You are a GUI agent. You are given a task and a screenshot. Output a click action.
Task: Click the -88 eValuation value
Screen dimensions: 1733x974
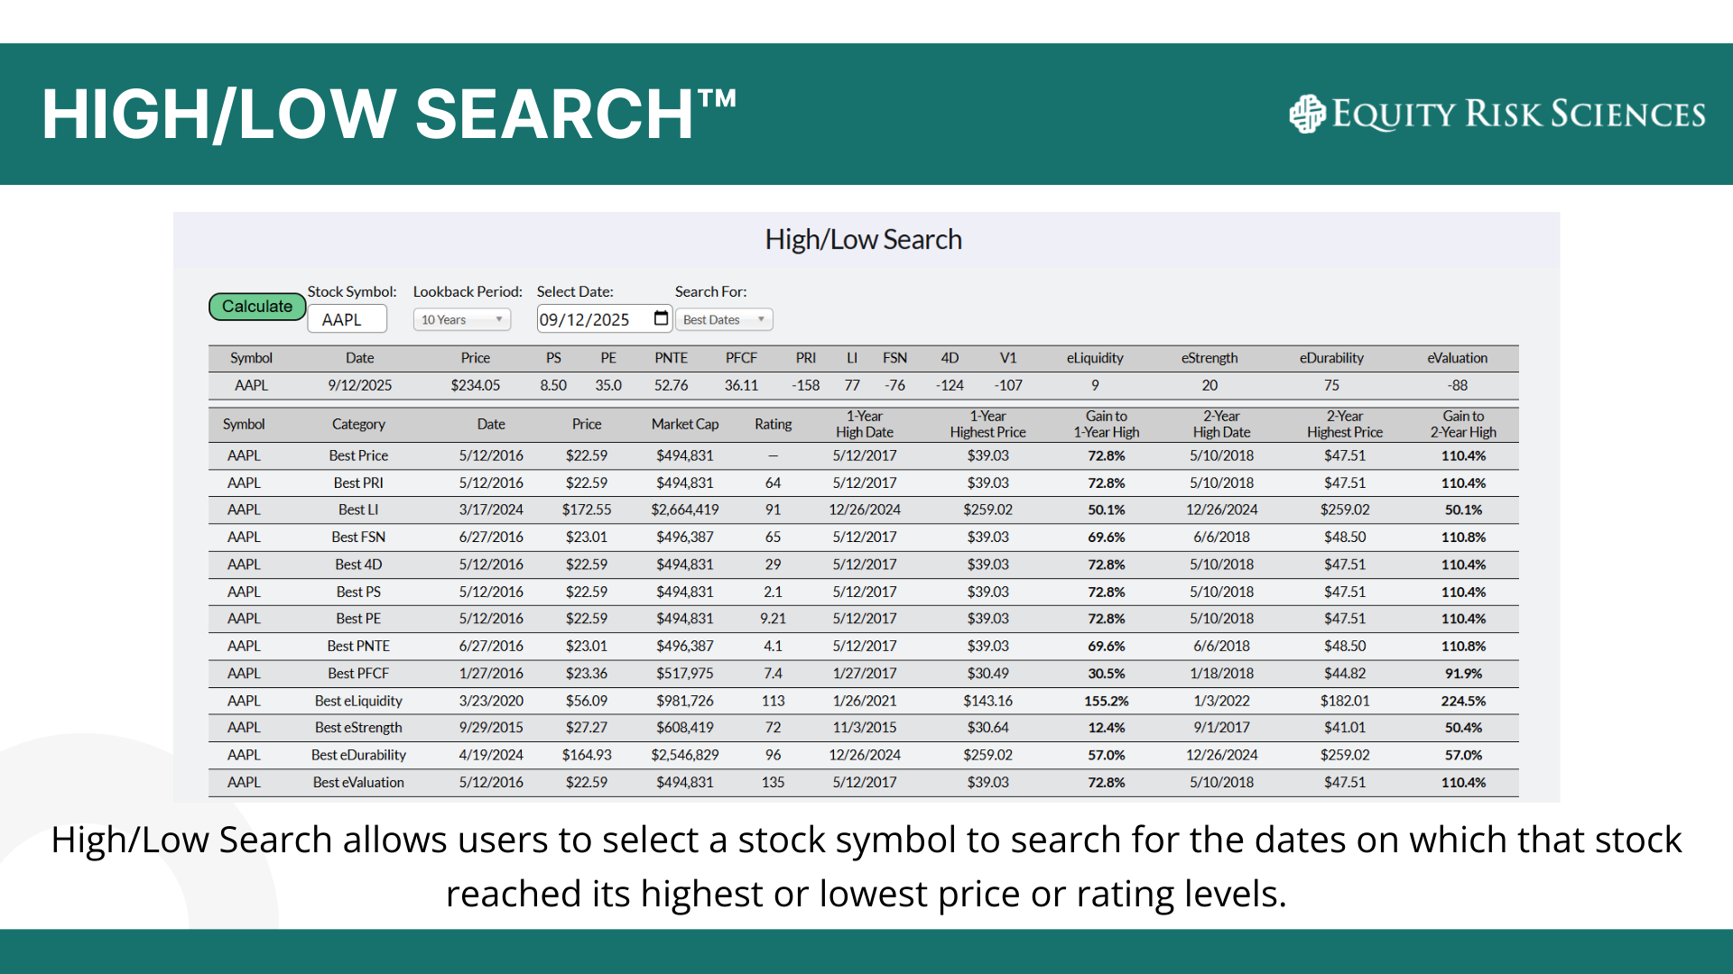point(1458,385)
